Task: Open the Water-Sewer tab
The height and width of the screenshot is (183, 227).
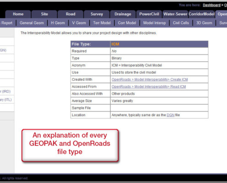Action: 175,14
